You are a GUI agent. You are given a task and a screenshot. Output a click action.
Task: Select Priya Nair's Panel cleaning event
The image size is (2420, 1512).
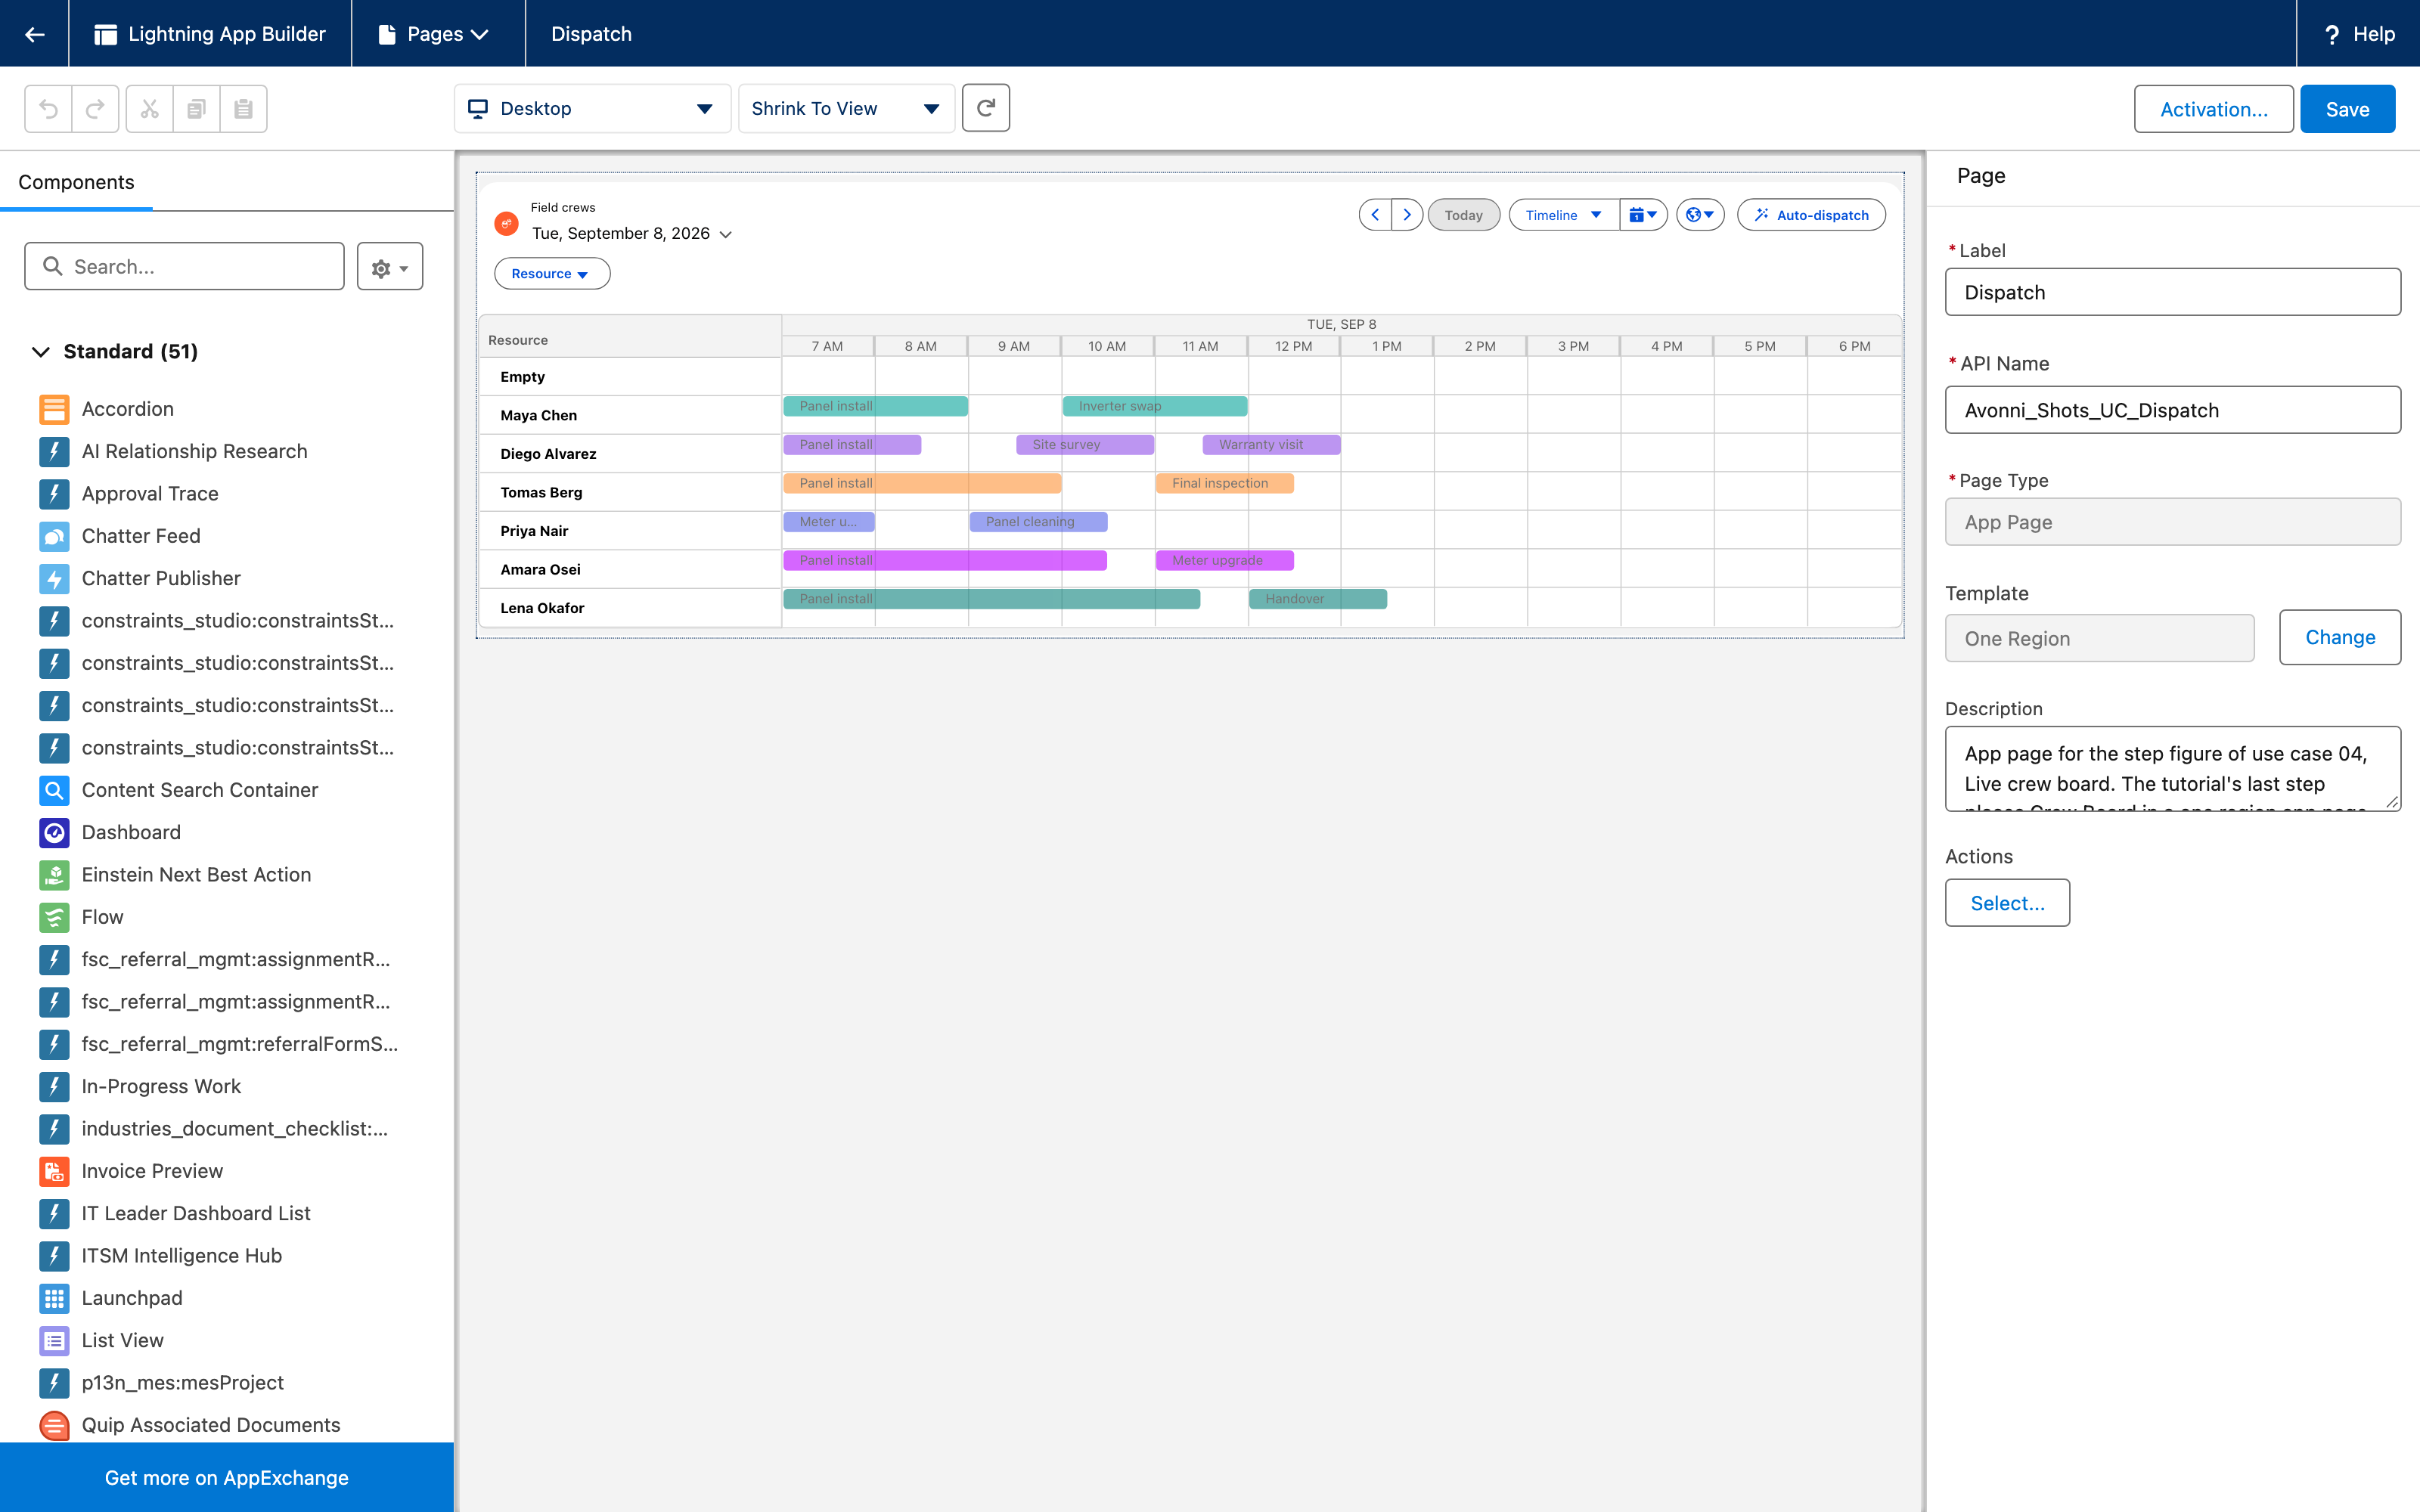(1039, 522)
